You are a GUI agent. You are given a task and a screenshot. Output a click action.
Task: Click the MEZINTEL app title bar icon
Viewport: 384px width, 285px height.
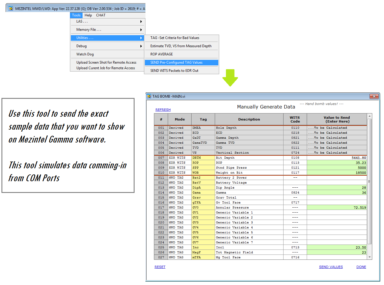(11, 9)
